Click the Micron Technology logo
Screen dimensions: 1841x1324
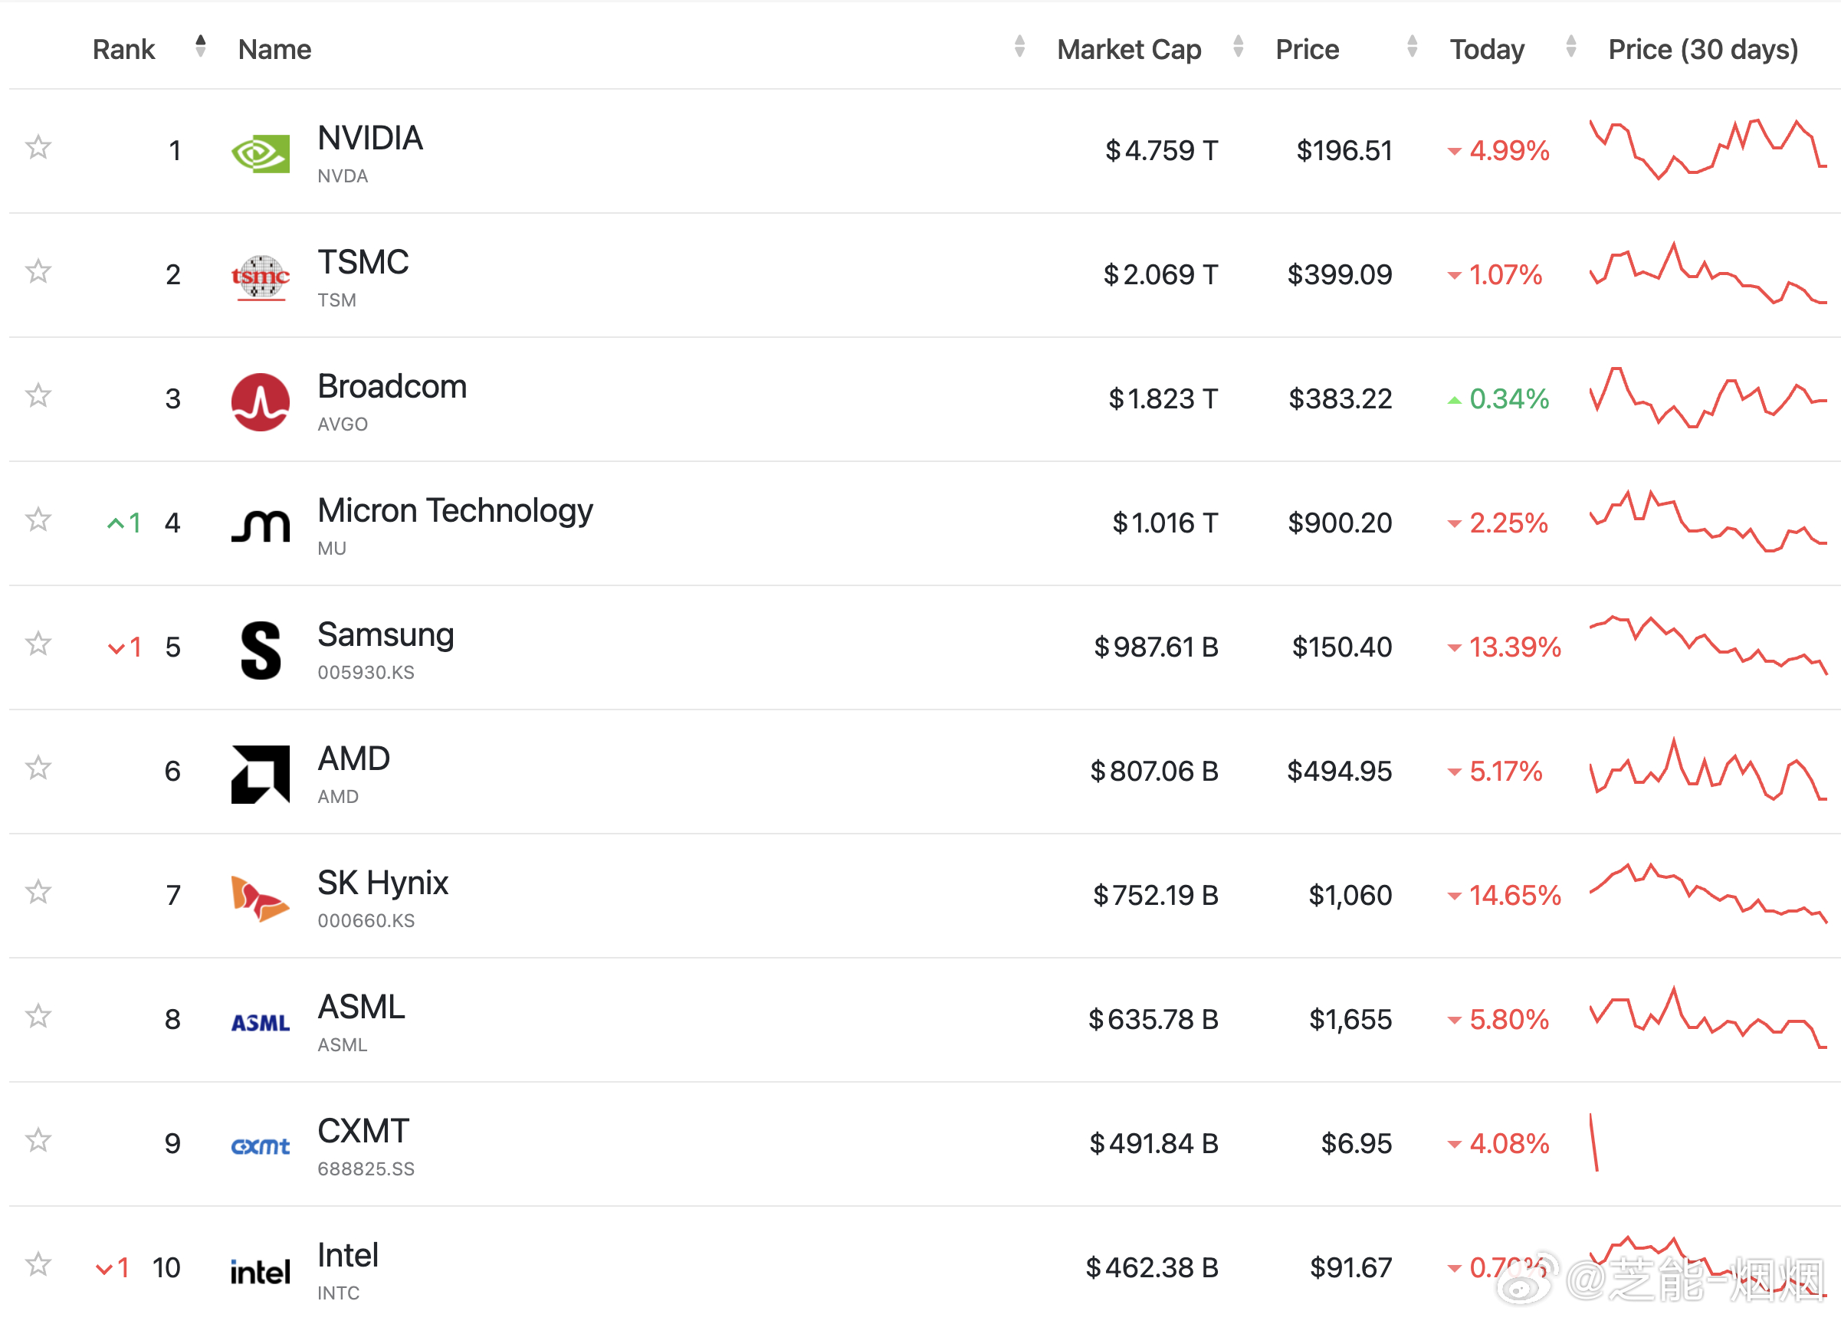(261, 526)
